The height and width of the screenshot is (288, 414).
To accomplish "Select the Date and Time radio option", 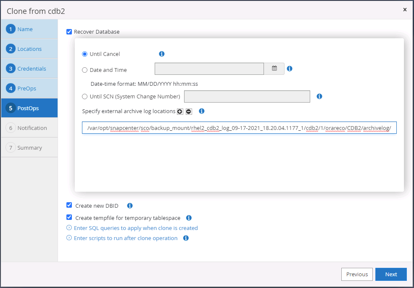I will pos(85,70).
